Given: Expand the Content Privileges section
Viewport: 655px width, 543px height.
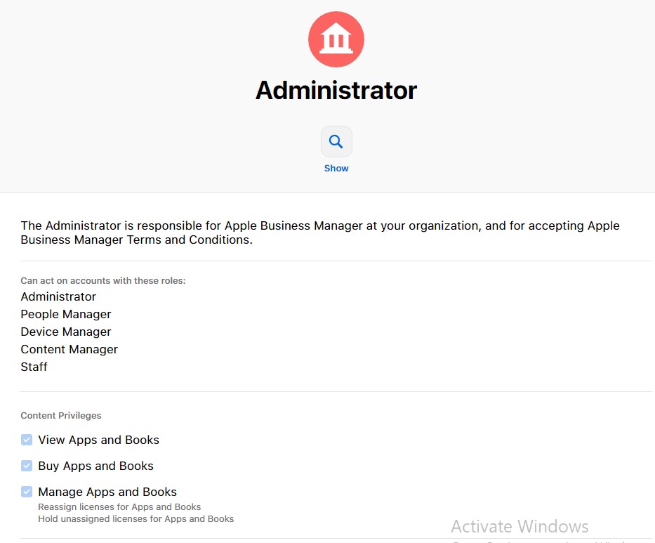Looking at the screenshot, I should [x=61, y=415].
